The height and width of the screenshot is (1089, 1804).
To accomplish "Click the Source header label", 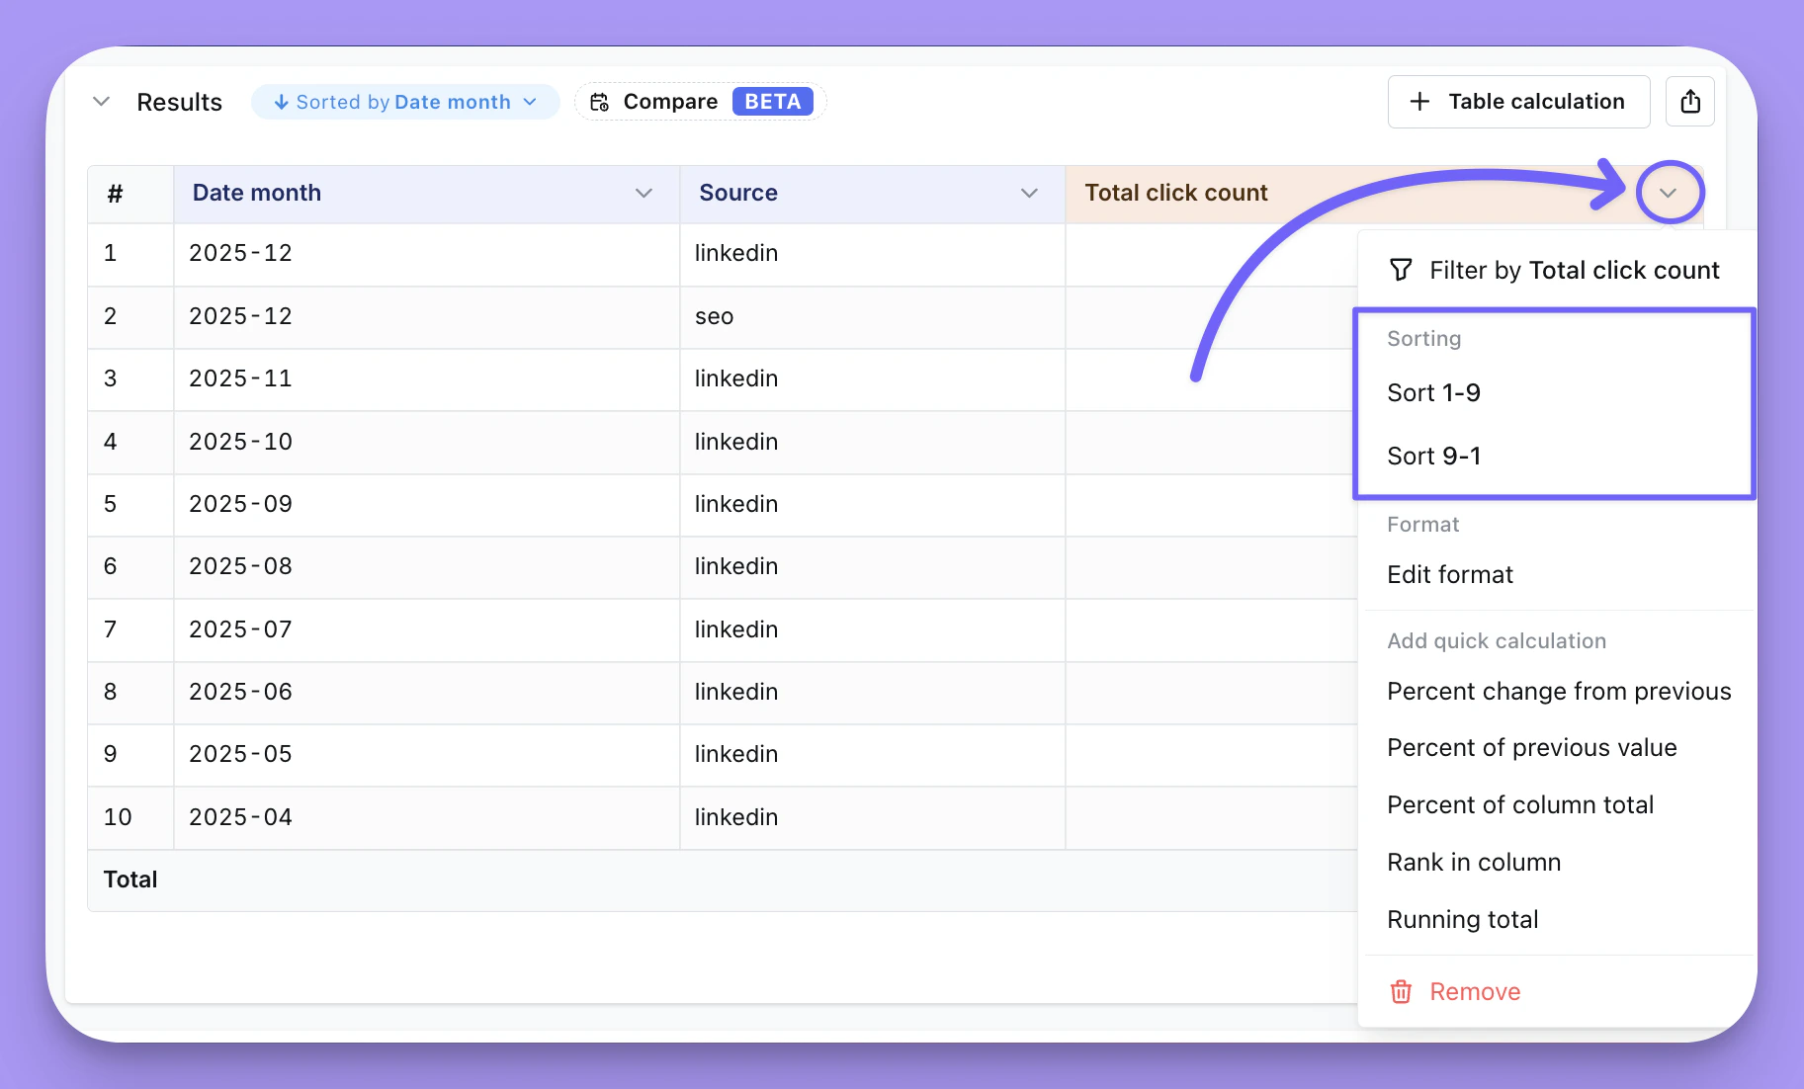I will click(x=738, y=193).
